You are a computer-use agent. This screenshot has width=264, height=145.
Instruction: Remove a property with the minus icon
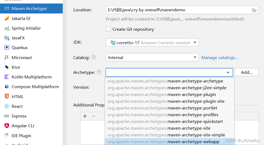tap(94, 116)
